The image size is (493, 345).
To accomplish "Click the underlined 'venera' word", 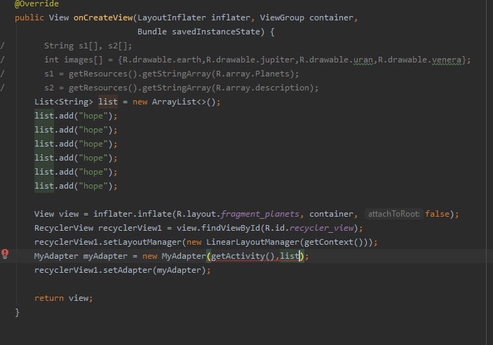I will (447, 60).
